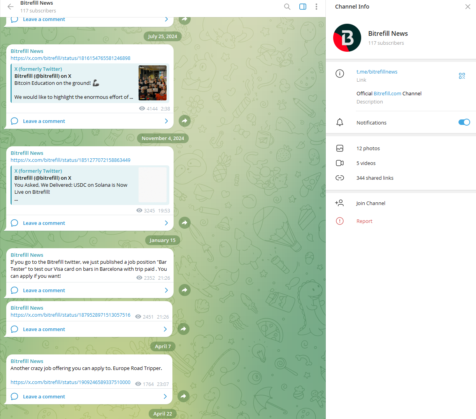Screen dimensions: 476x419
Task: Show the channel QR code
Action: pos(462,76)
